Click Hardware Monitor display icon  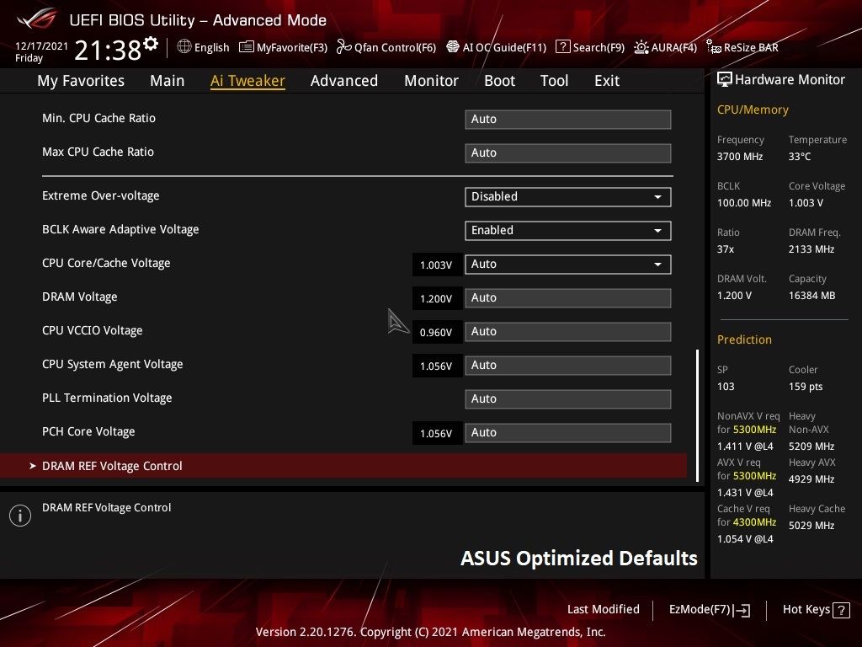tap(725, 80)
